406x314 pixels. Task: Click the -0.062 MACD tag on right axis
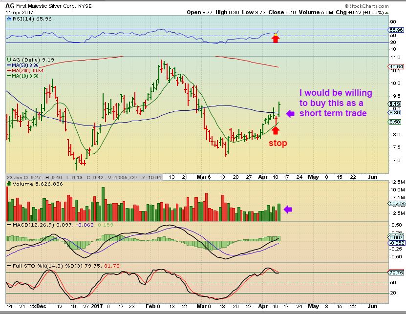point(397,243)
